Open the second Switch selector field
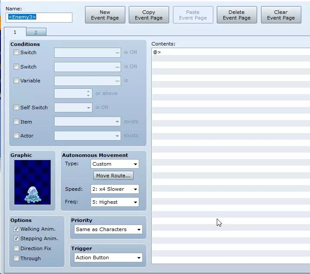 click(x=88, y=67)
